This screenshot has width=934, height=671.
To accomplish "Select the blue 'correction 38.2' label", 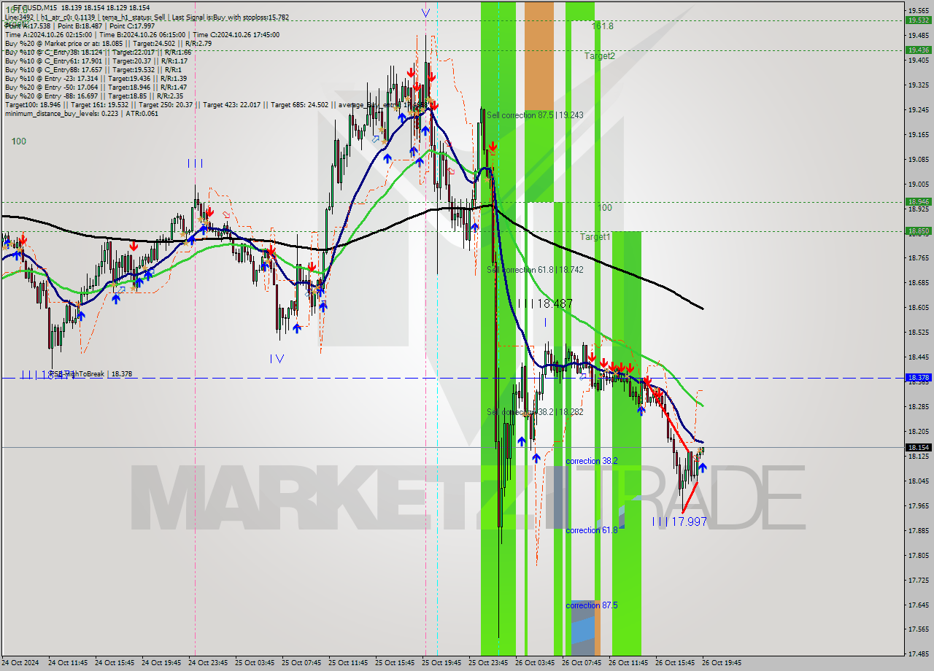I will [592, 461].
